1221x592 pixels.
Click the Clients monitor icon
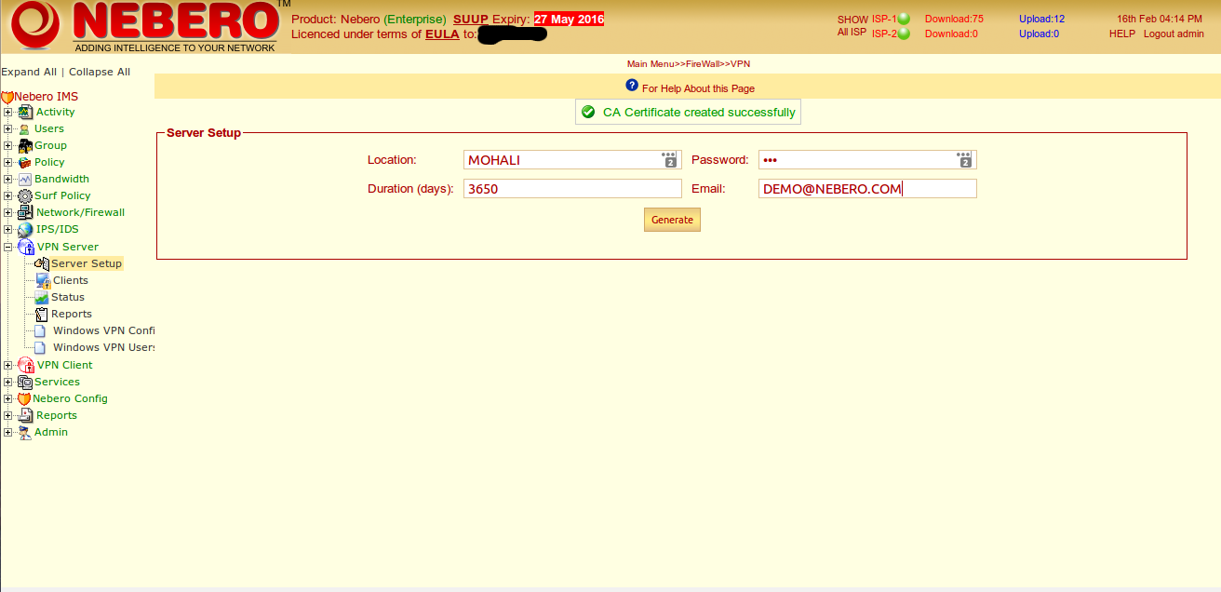[43, 280]
